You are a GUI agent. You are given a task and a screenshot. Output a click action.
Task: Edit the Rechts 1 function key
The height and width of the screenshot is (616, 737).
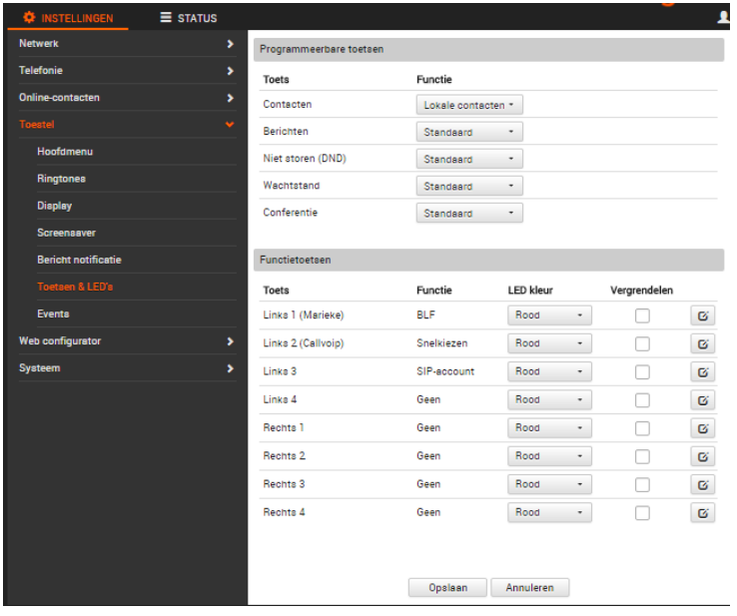(705, 429)
